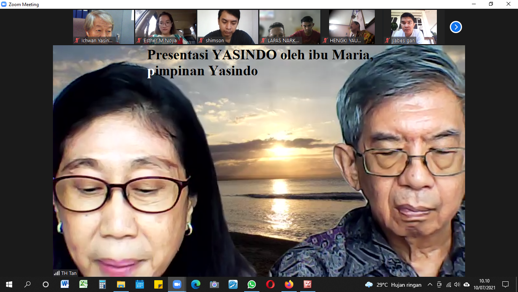Image resolution: width=518 pixels, height=292 pixels.
Task: Open Microsoft Edge from the taskbar
Action: tap(195, 284)
